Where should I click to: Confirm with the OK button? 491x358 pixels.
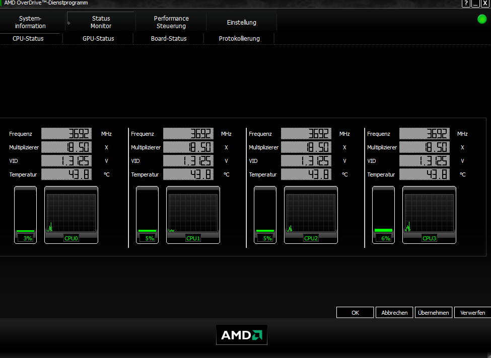[x=355, y=312]
